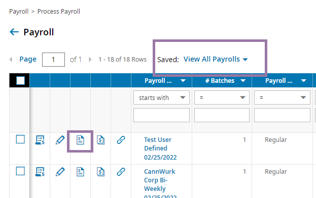
Task: Open the Saved View All Payrolls dropdown
Action: pyautogui.click(x=216, y=59)
